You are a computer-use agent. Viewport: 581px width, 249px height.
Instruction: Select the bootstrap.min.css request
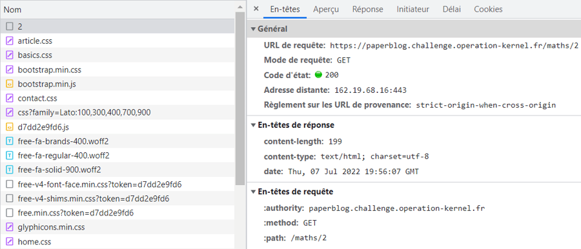tap(117, 70)
